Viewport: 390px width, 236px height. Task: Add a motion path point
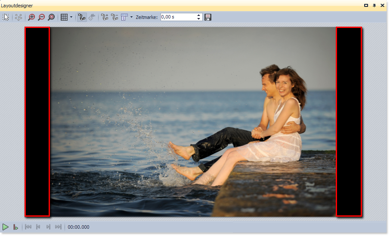coord(105,17)
